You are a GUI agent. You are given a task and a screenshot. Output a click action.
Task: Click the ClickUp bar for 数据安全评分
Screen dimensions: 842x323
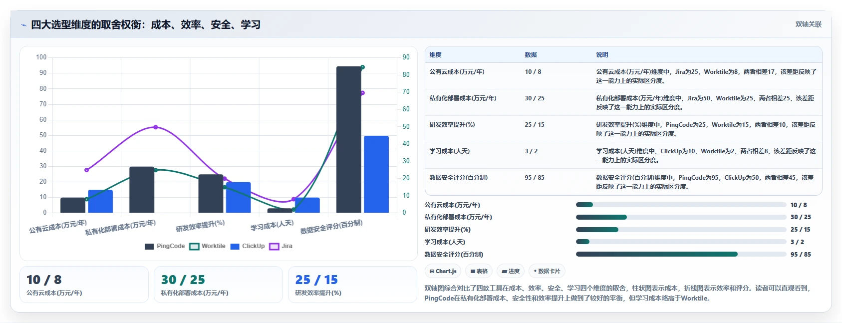point(376,174)
